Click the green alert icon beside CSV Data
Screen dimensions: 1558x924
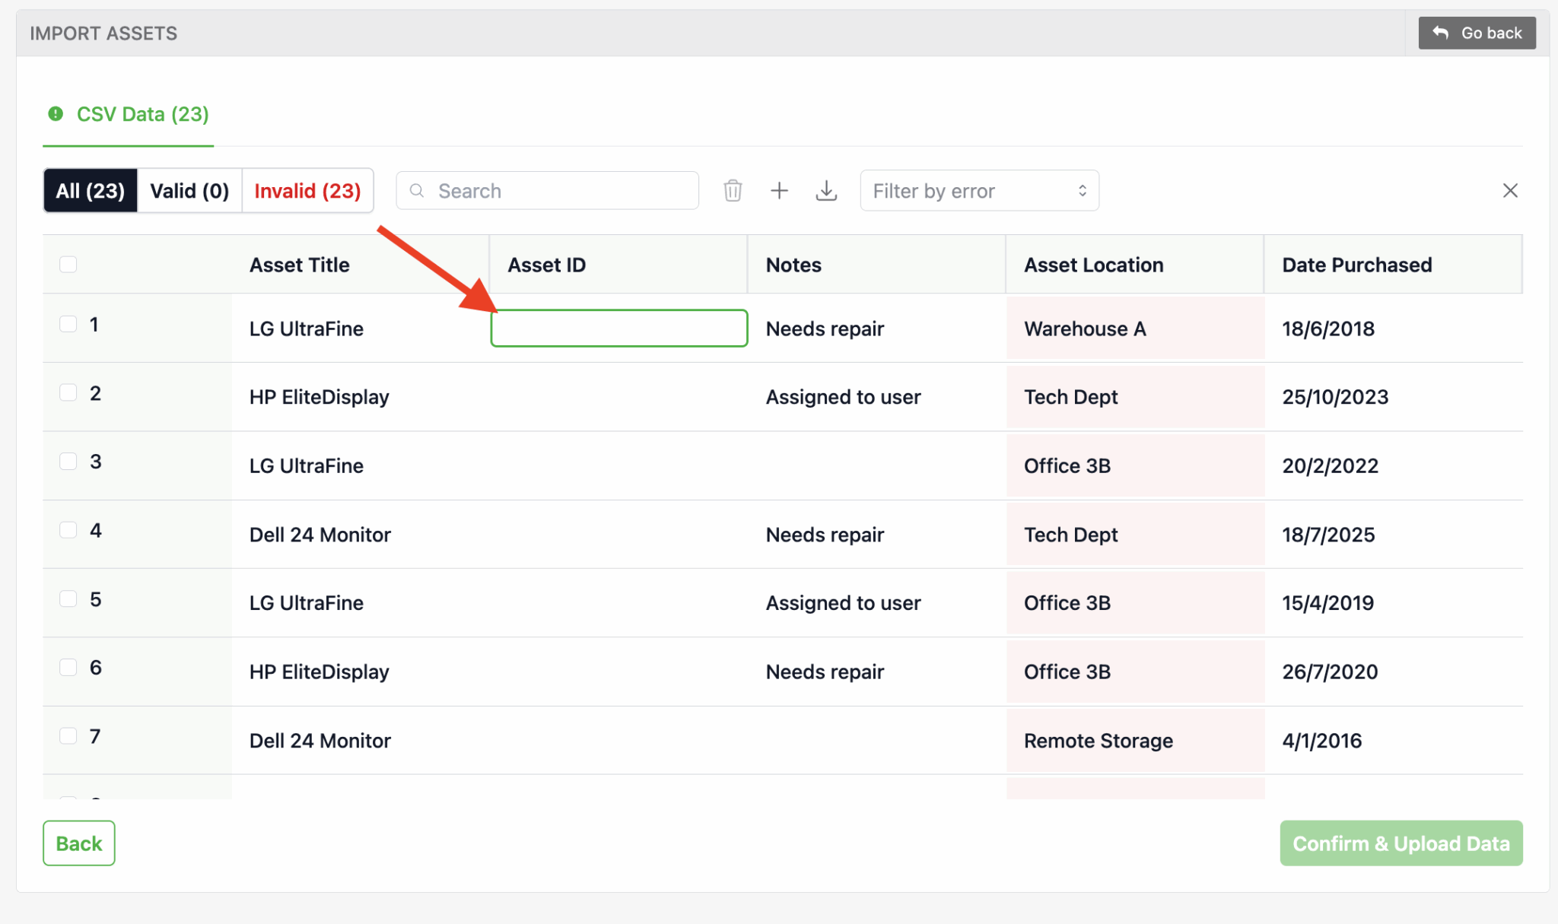pyautogui.click(x=56, y=114)
